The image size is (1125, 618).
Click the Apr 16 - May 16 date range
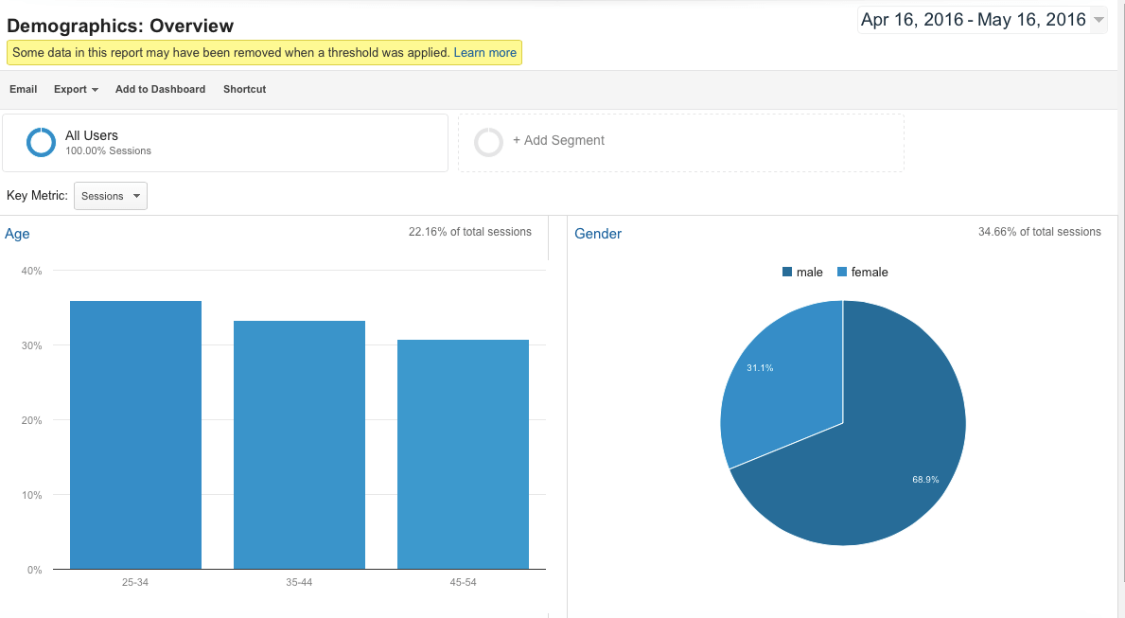(973, 20)
